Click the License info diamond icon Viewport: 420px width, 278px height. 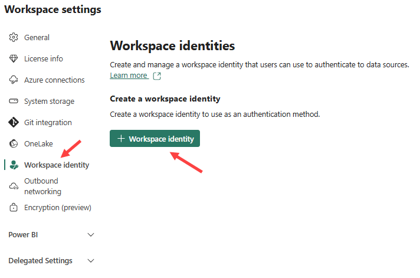14,58
